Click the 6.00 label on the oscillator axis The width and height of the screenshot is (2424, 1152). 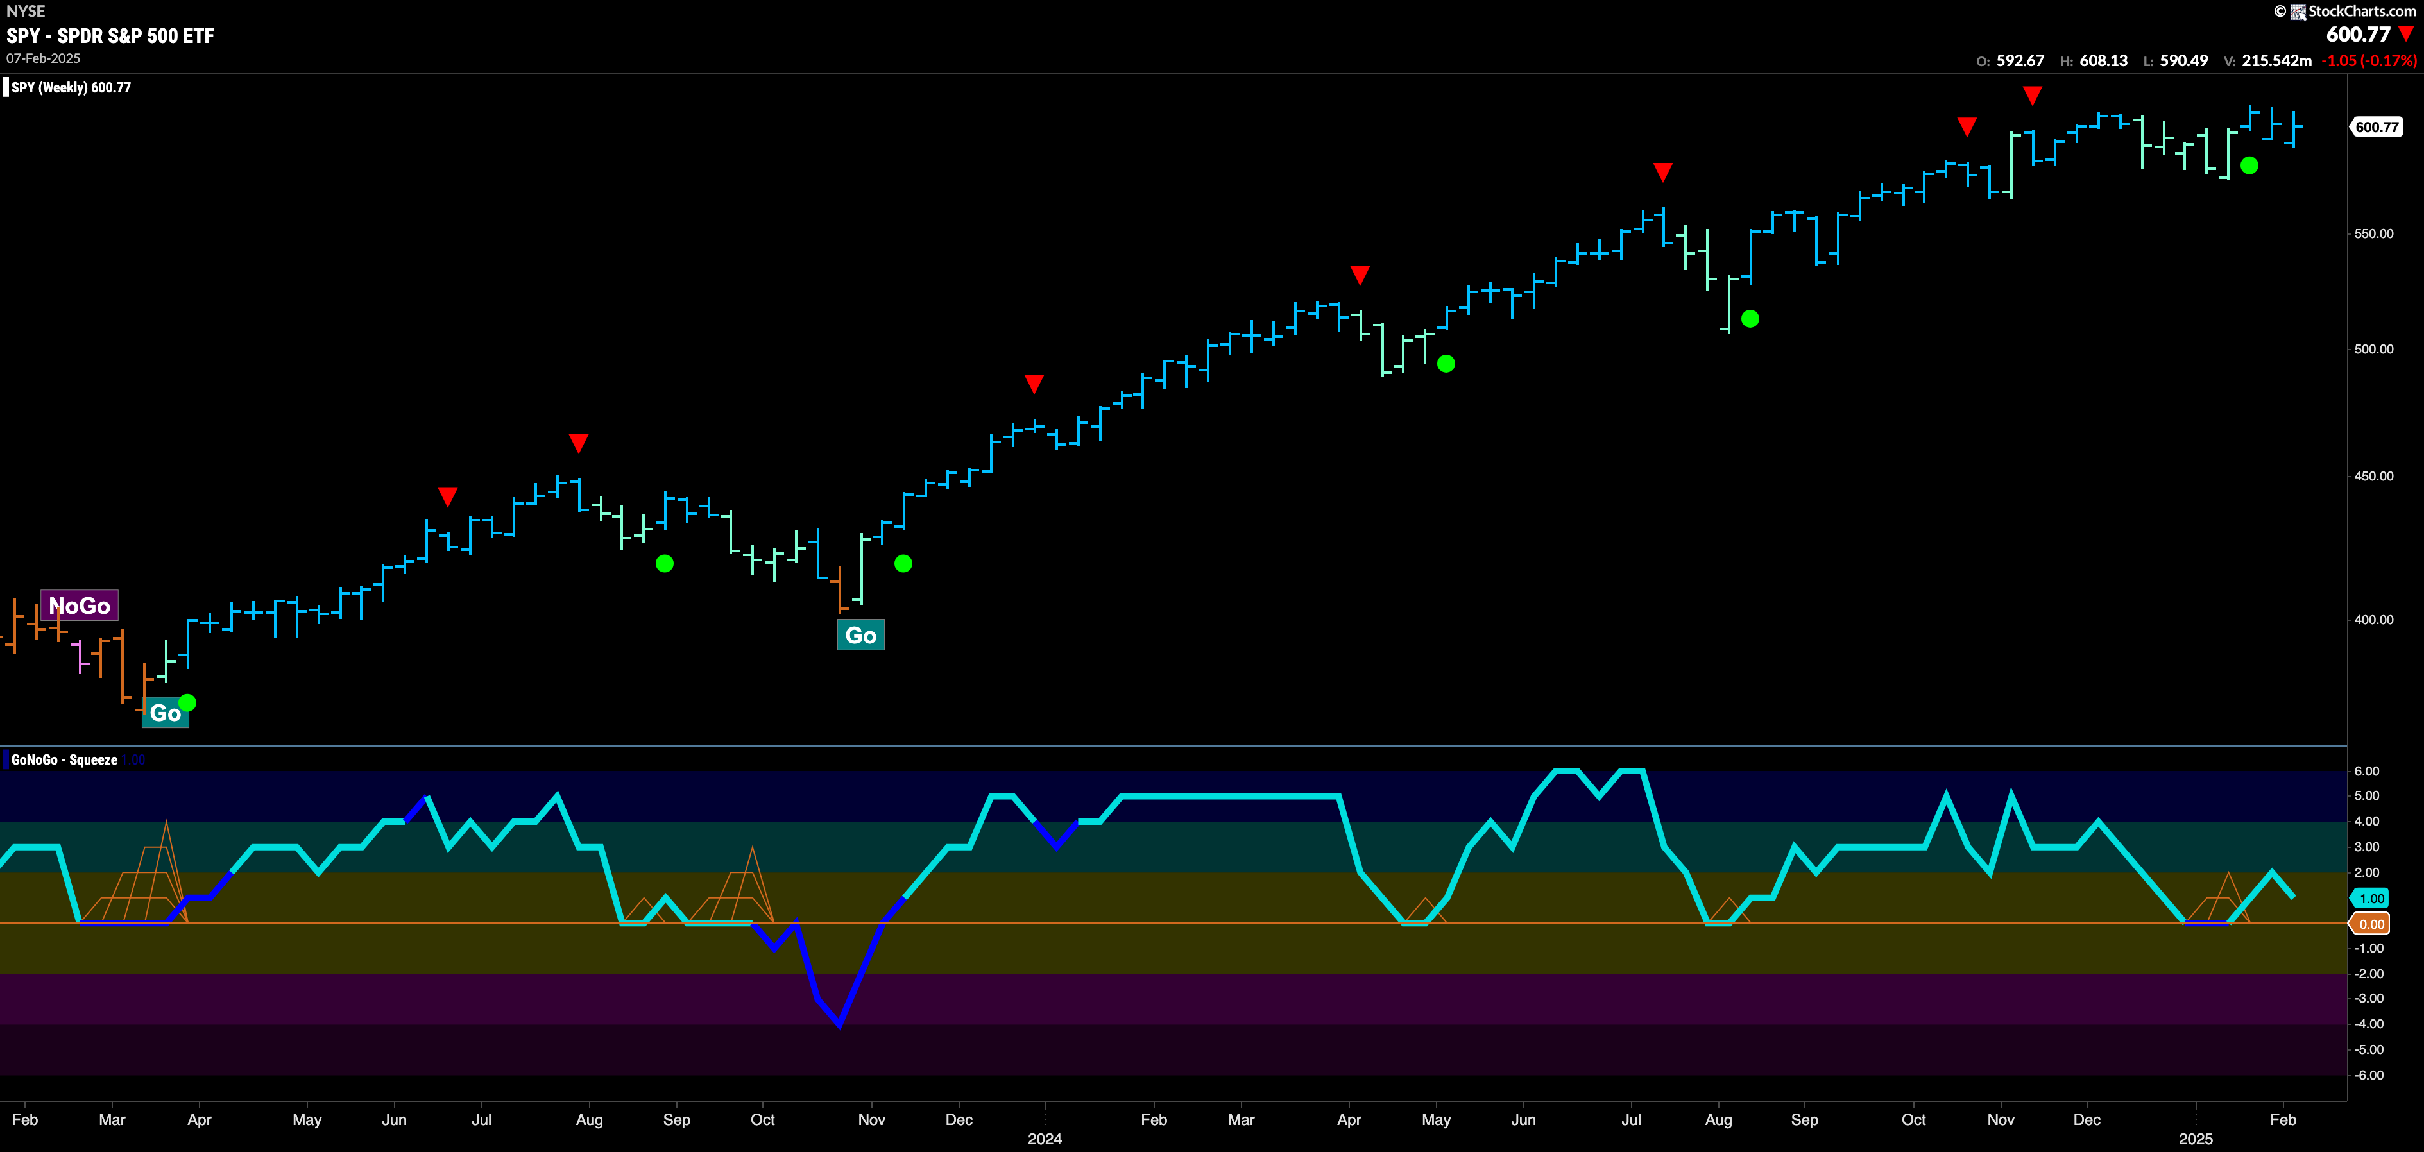pos(2367,771)
